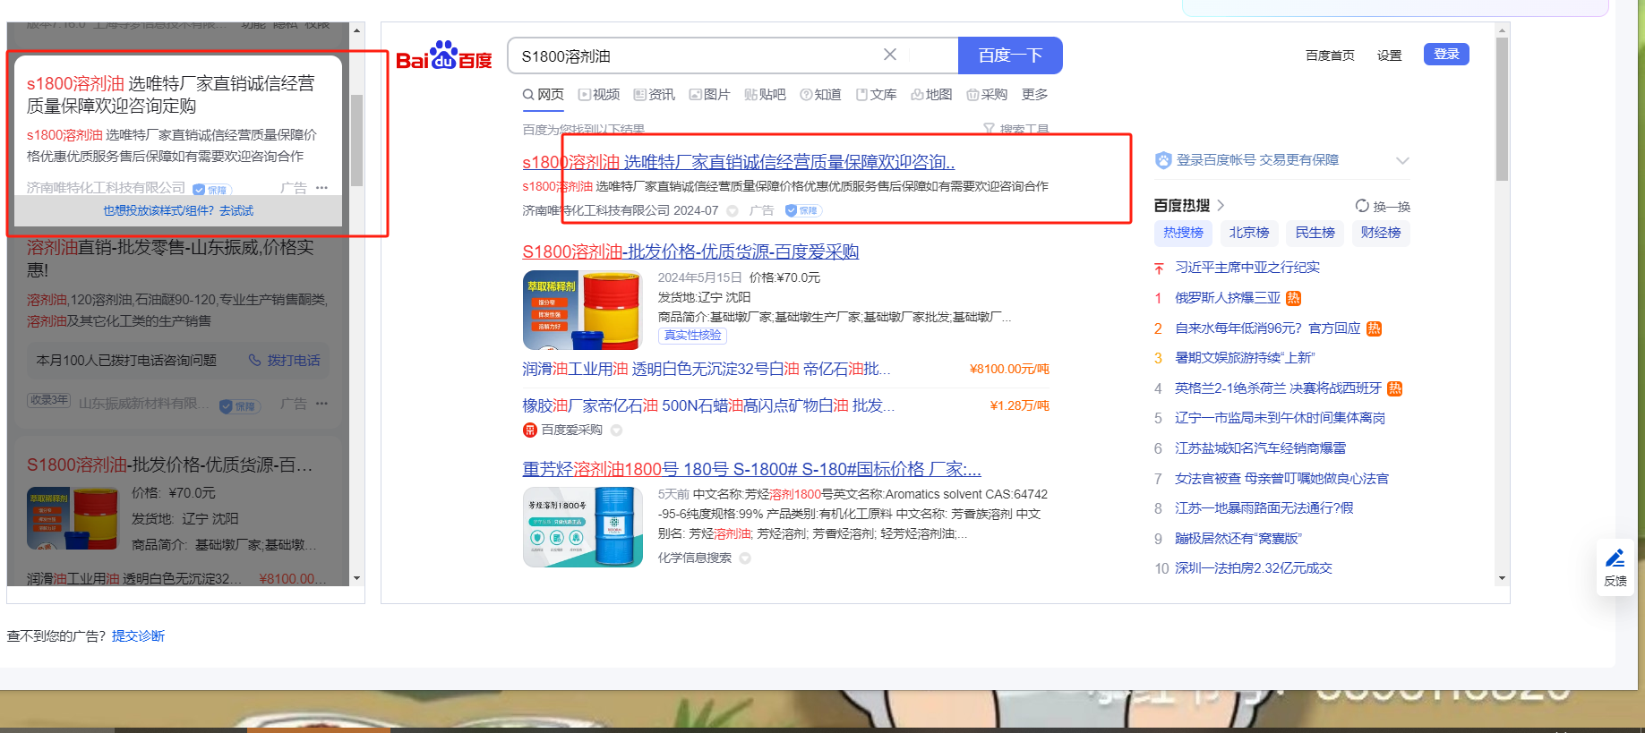Switch to the 网页 search tab
The image size is (1645, 733).
tap(544, 95)
